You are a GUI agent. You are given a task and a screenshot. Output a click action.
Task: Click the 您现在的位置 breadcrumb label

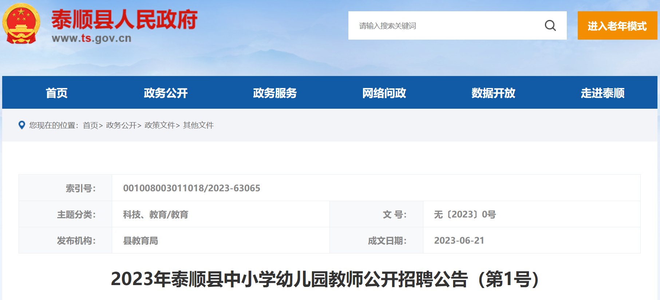click(x=54, y=125)
